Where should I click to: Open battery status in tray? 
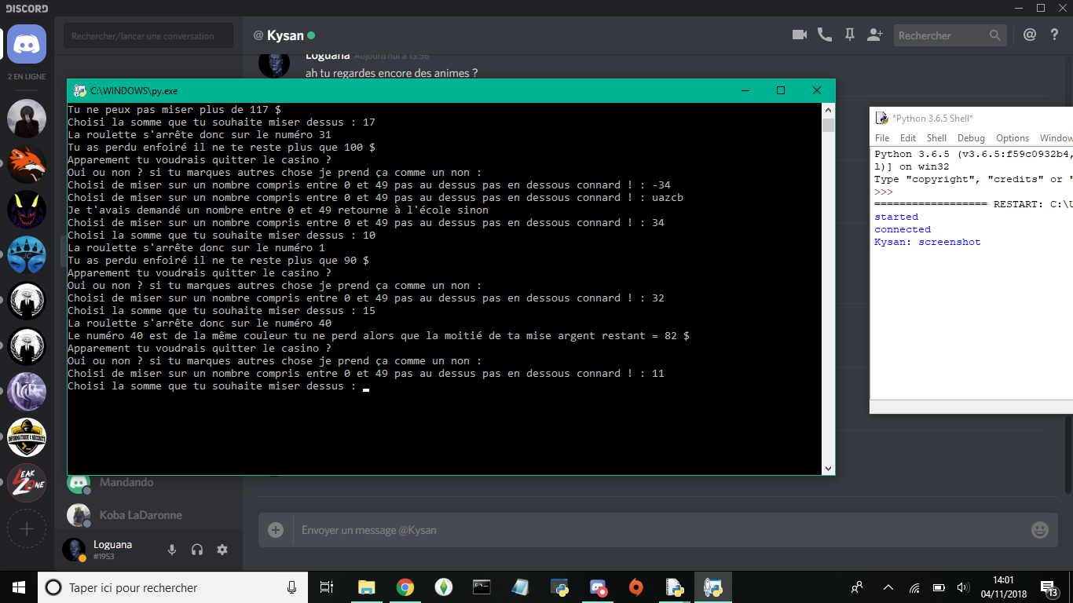[938, 587]
